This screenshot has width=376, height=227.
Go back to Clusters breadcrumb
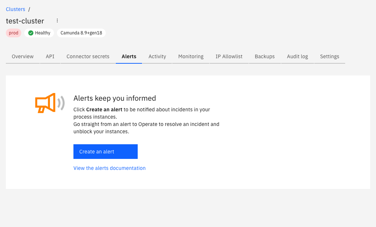(15, 9)
